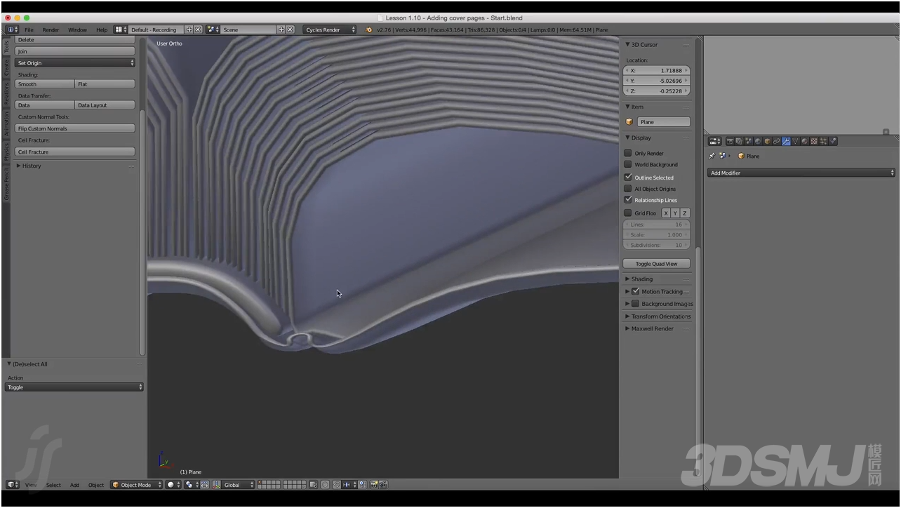
Task: Enable the World Background checkbox
Action: point(628,164)
